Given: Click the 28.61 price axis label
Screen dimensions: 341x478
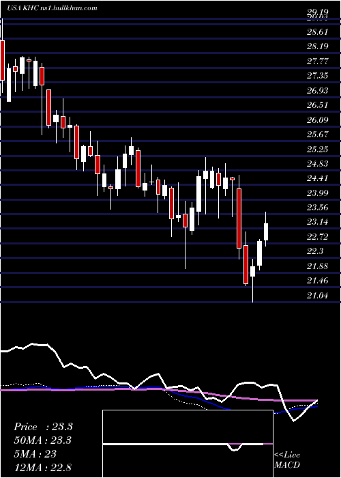Looking at the screenshot, I should 317,32.
